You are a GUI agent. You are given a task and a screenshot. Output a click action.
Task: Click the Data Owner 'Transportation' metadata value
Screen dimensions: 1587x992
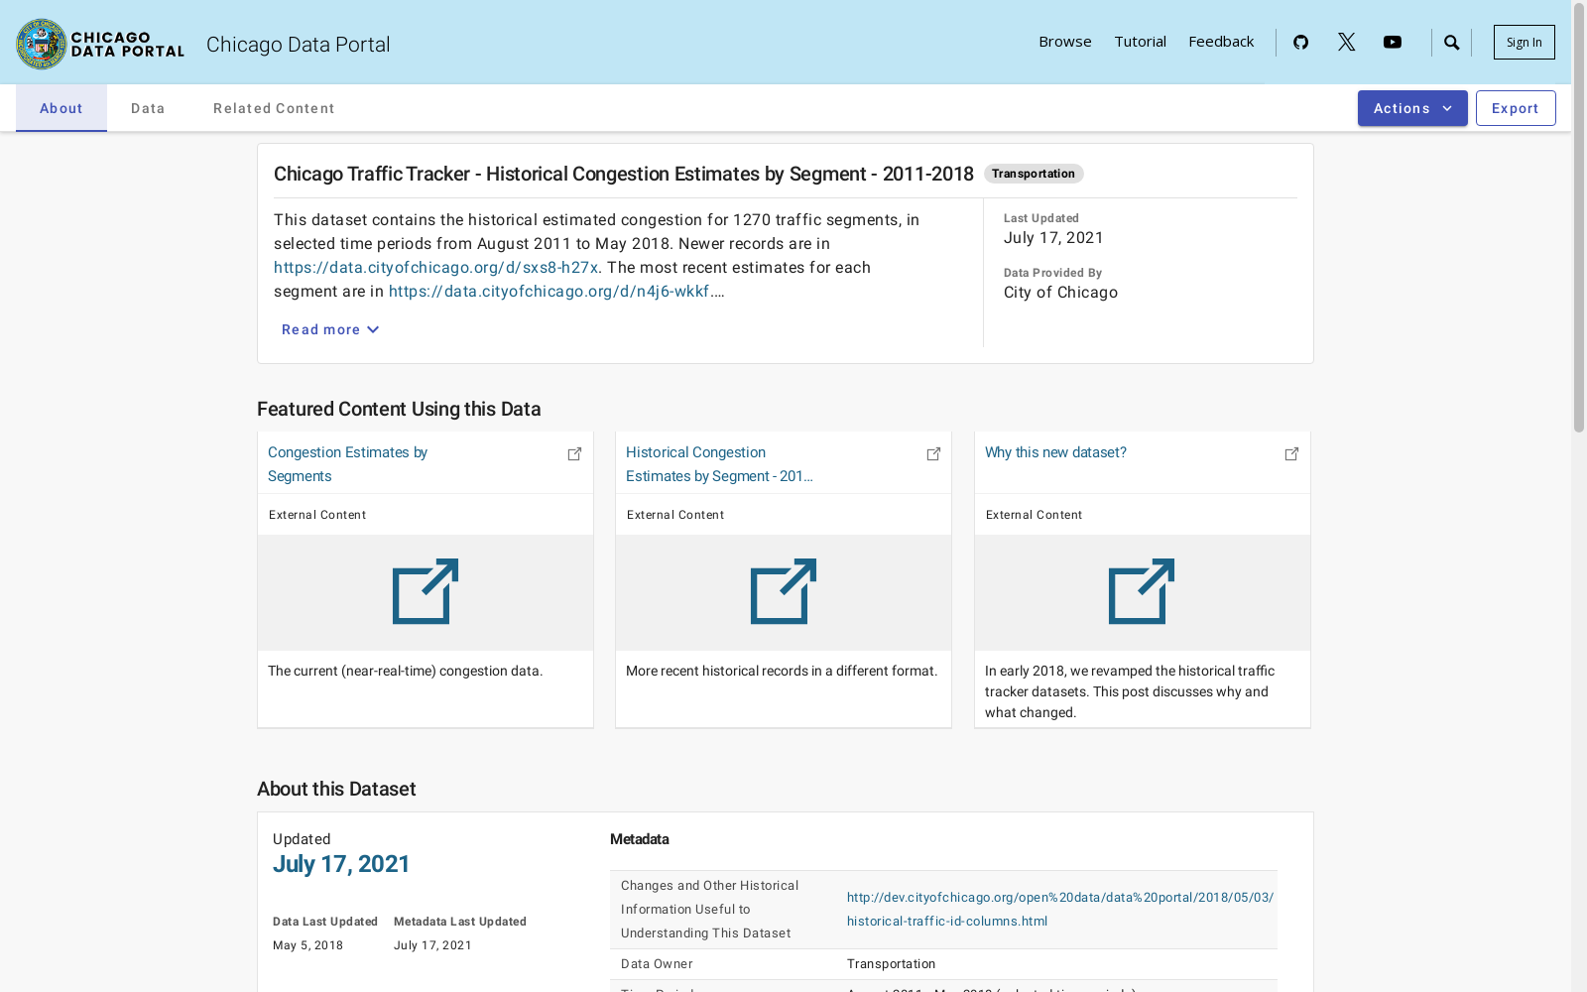(891, 964)
